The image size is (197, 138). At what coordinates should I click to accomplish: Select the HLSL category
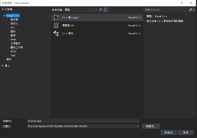(13, 52)
